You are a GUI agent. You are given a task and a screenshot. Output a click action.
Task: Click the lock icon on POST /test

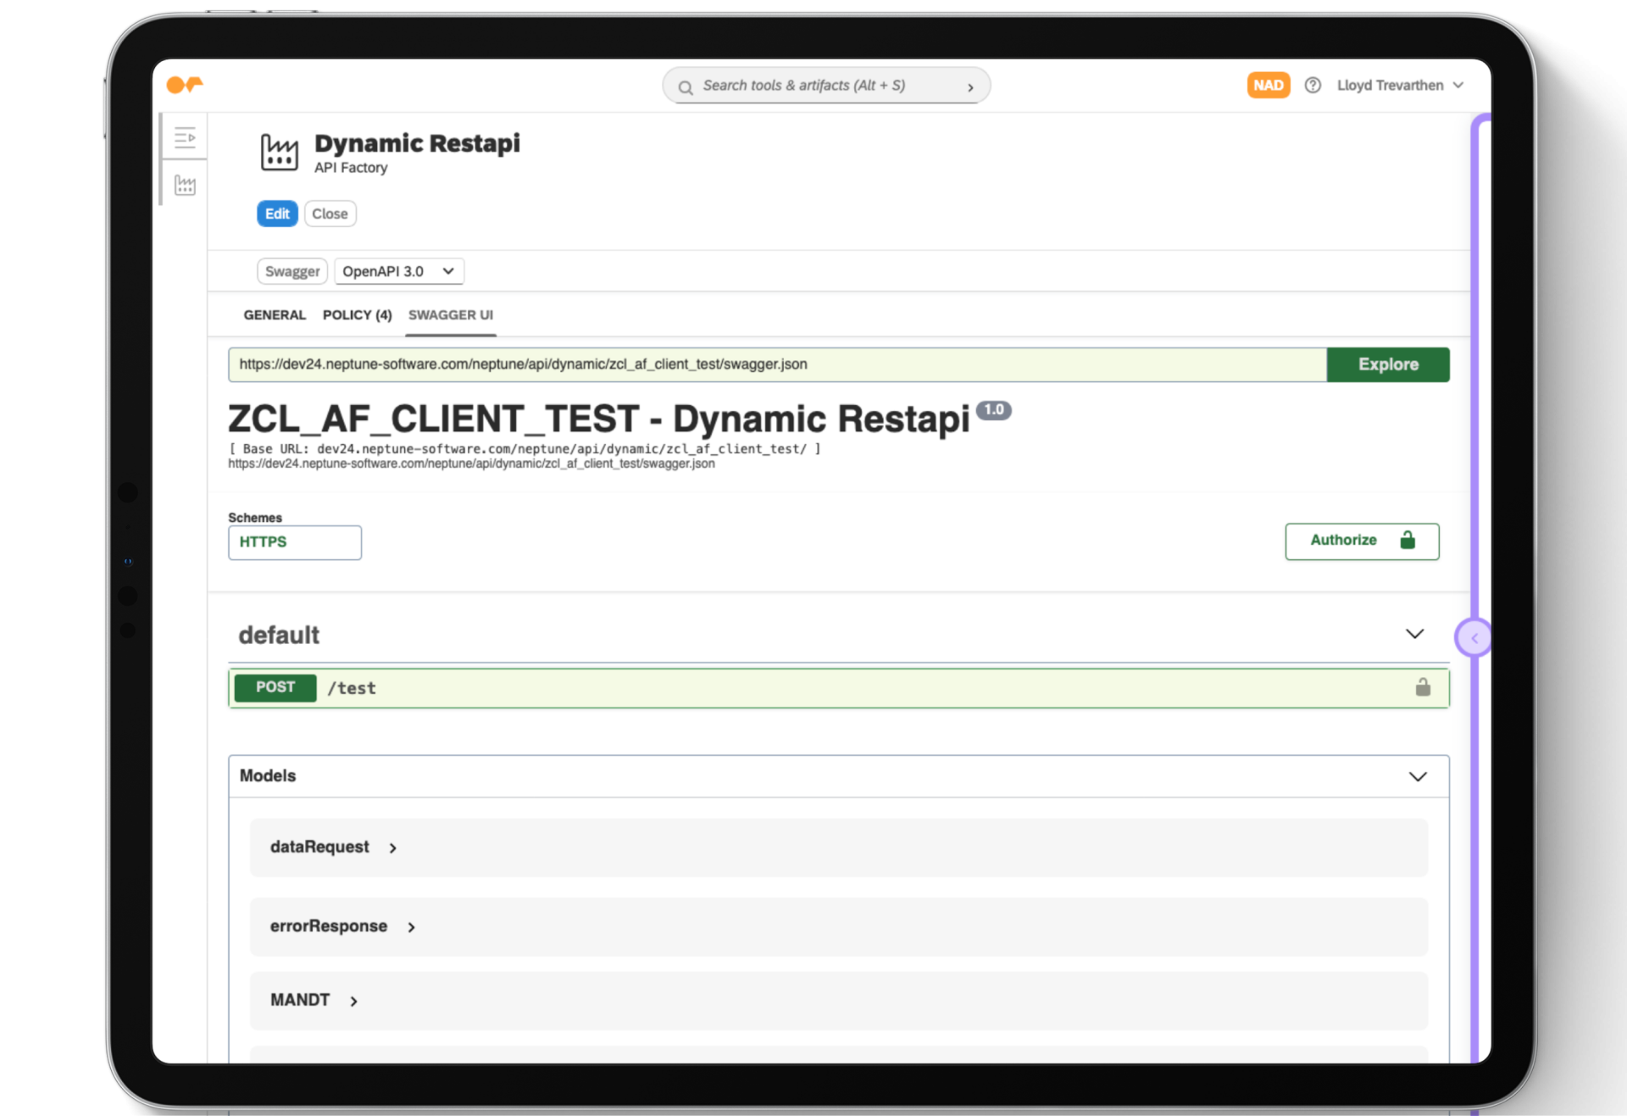click(1423, 687)
